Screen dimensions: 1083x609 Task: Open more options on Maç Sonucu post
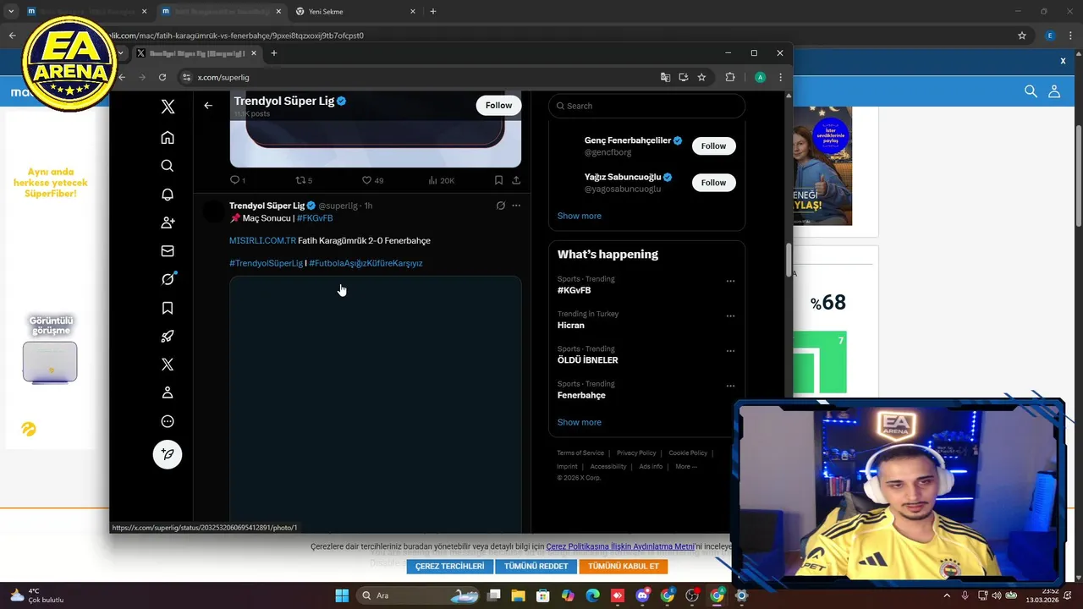[x=516, y=206]
